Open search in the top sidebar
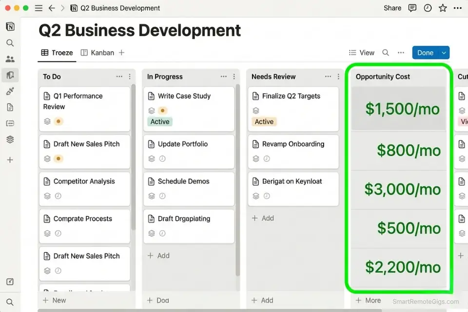 click(x=10, y=43)
